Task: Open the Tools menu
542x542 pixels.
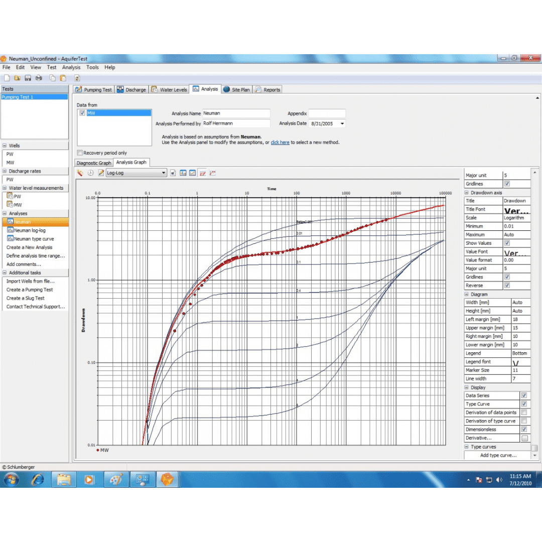Action: [92, 67]
